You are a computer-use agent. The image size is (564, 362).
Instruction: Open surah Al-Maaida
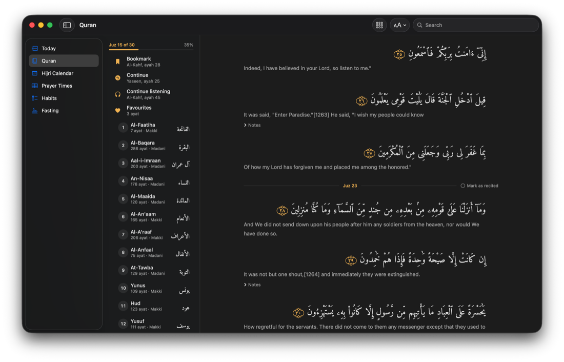coord(154,199)
